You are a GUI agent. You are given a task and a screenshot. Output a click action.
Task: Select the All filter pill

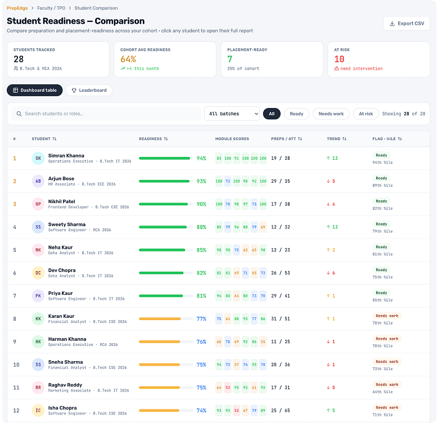[x=272, y=114]
